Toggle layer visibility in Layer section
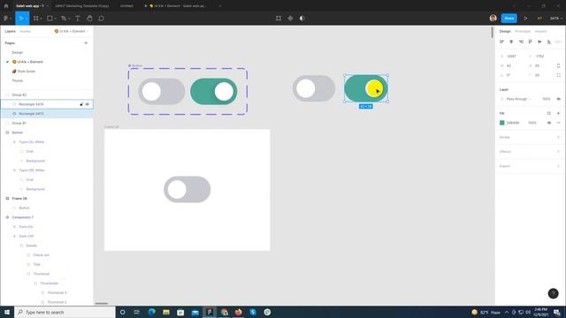The image size is (566, 318). point(558,99)
